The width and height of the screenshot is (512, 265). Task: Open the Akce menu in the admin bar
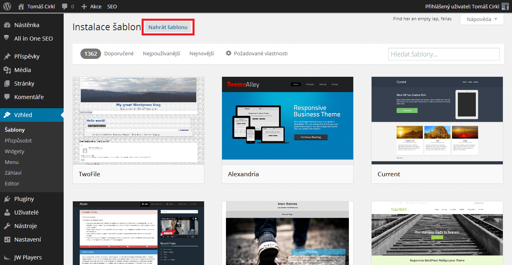(96, 7)
